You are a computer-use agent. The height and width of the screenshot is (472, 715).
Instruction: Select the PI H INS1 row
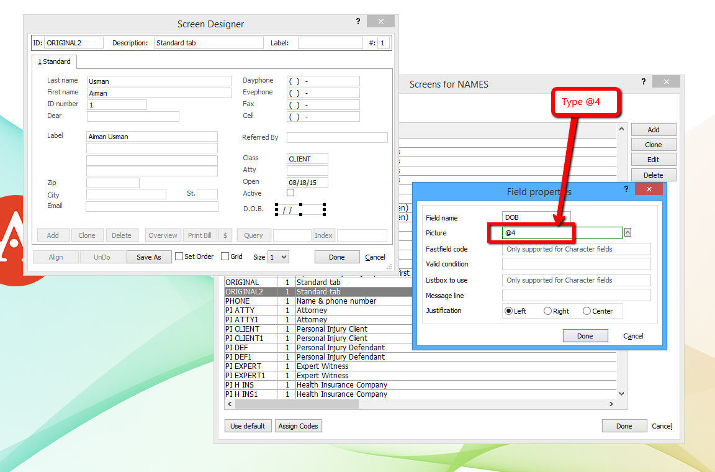(x=420, y=394)
